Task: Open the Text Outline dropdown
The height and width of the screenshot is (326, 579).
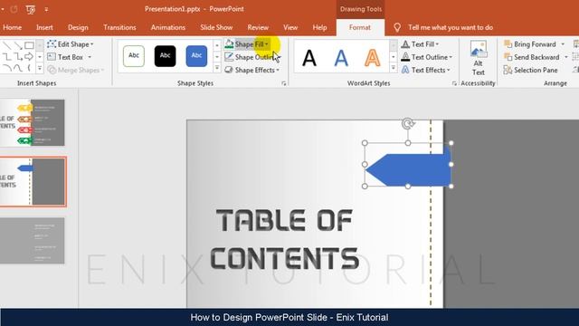Action: pos(451,57)
